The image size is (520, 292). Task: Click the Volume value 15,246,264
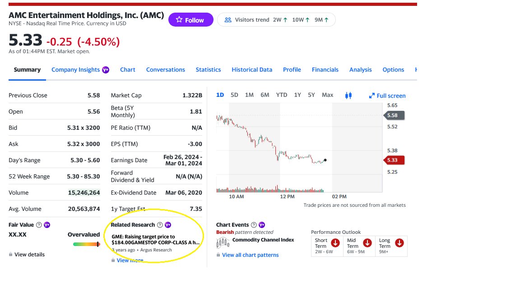coord(84,193)
